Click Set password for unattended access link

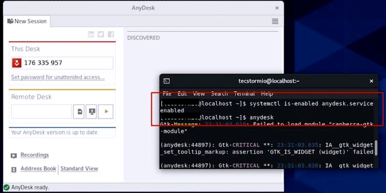click(57, 77)
